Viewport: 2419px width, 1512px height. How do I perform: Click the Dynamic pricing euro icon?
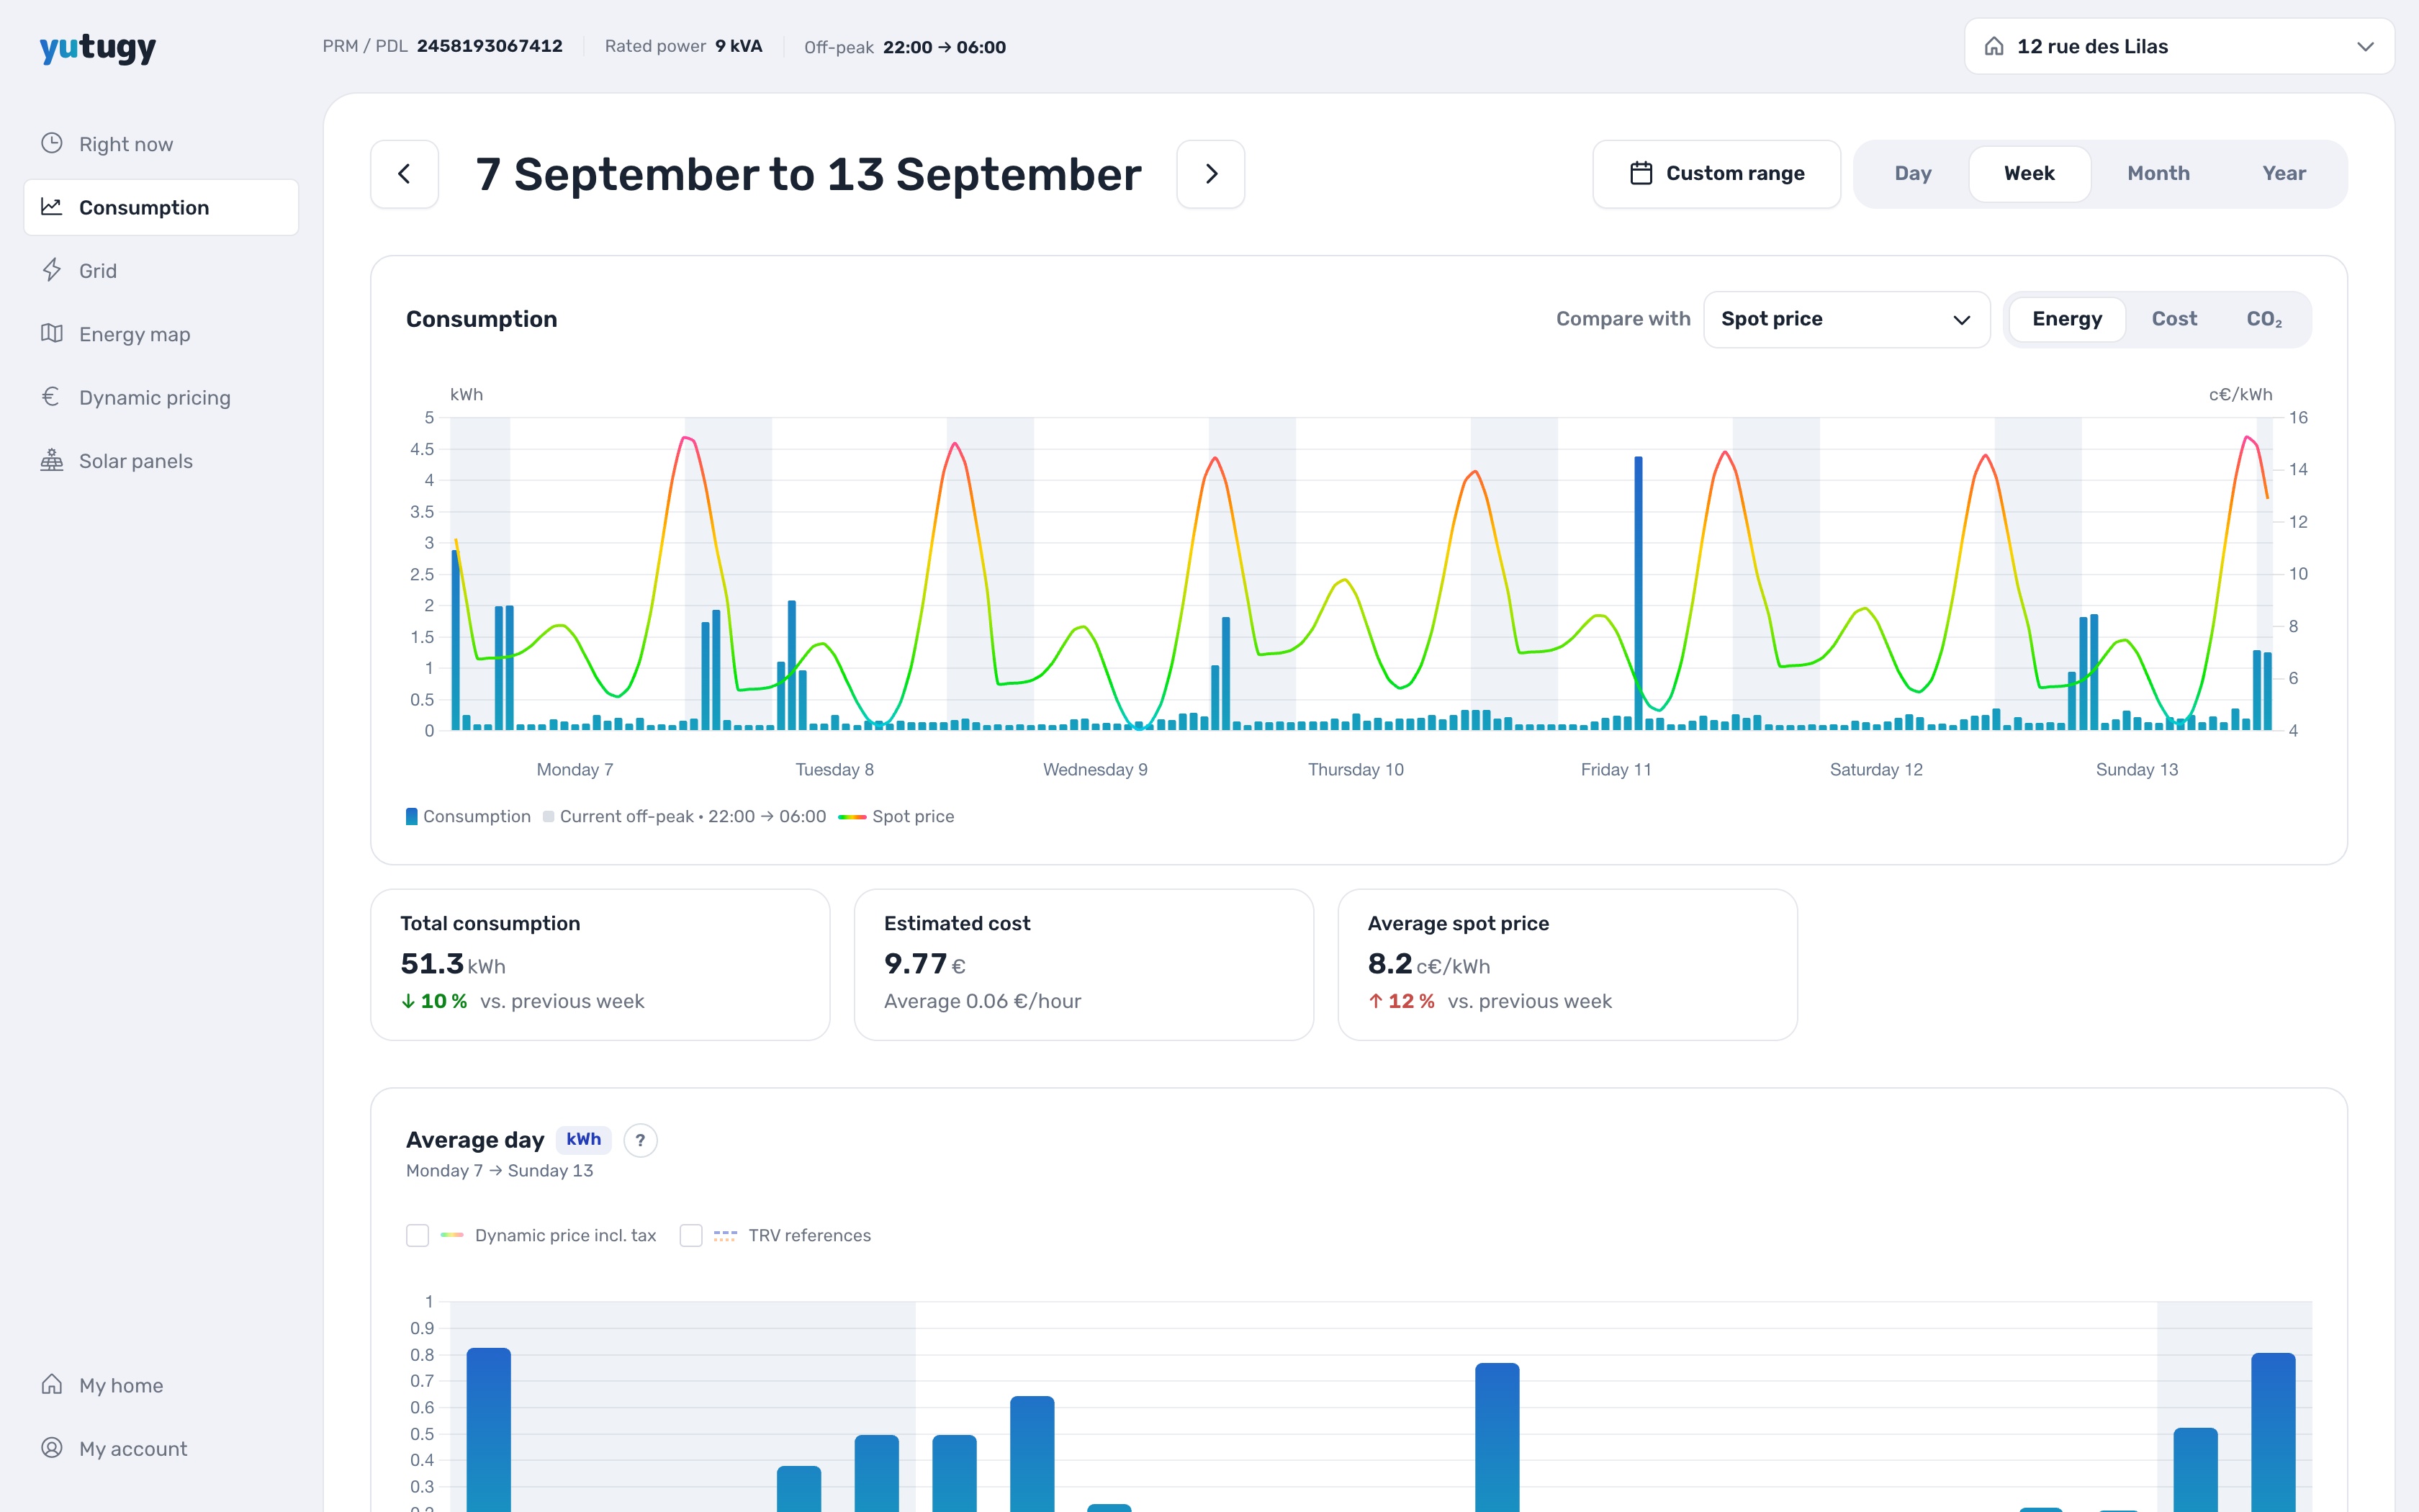(52, 397)
